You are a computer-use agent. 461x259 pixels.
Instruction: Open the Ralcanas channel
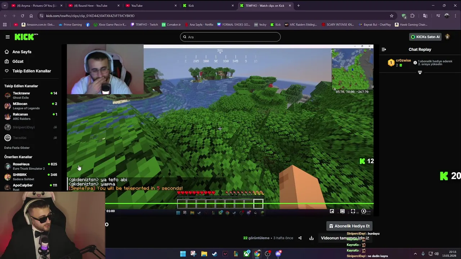coord(31,116)
